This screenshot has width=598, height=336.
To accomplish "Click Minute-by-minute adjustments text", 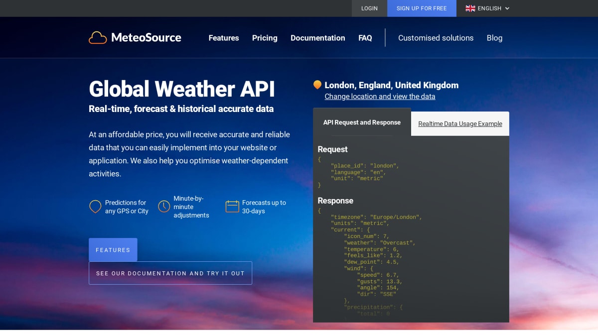I will click(x=191, y=207).
